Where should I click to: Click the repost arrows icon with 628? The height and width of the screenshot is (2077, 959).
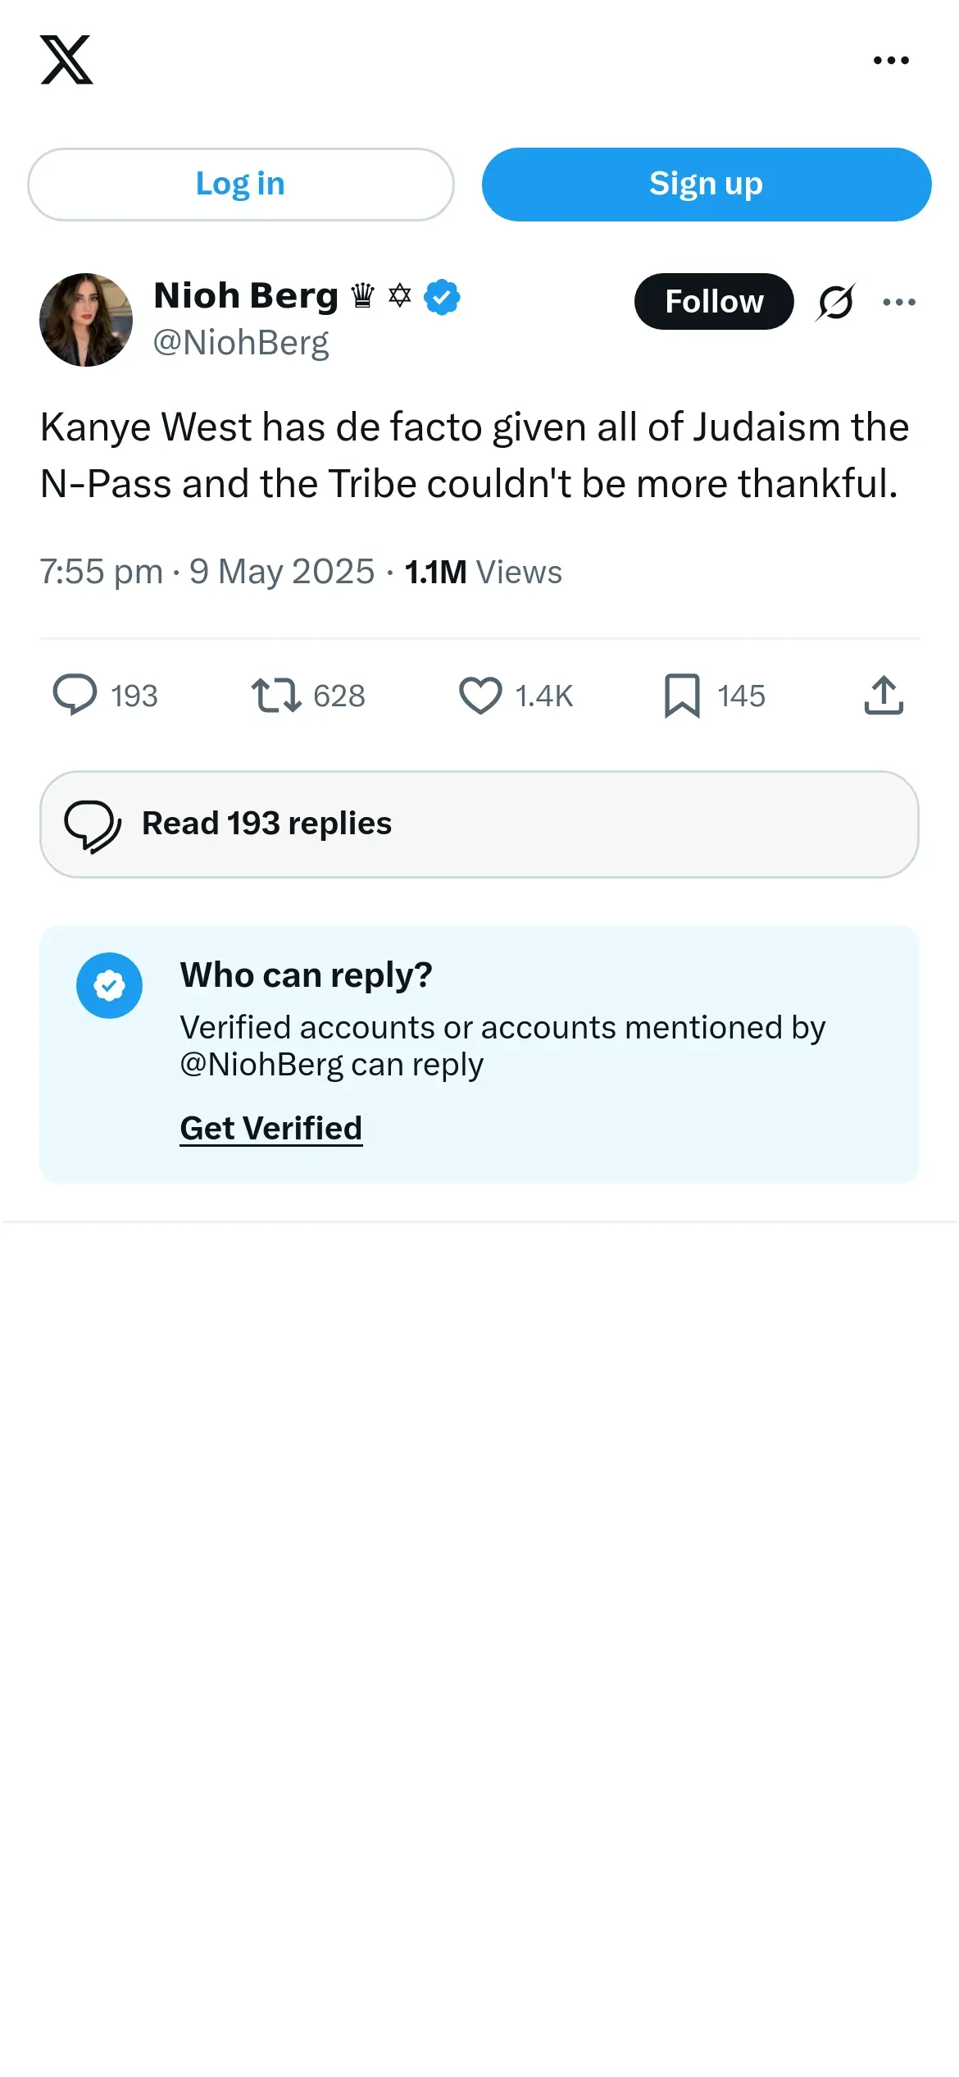coord(276,696)
